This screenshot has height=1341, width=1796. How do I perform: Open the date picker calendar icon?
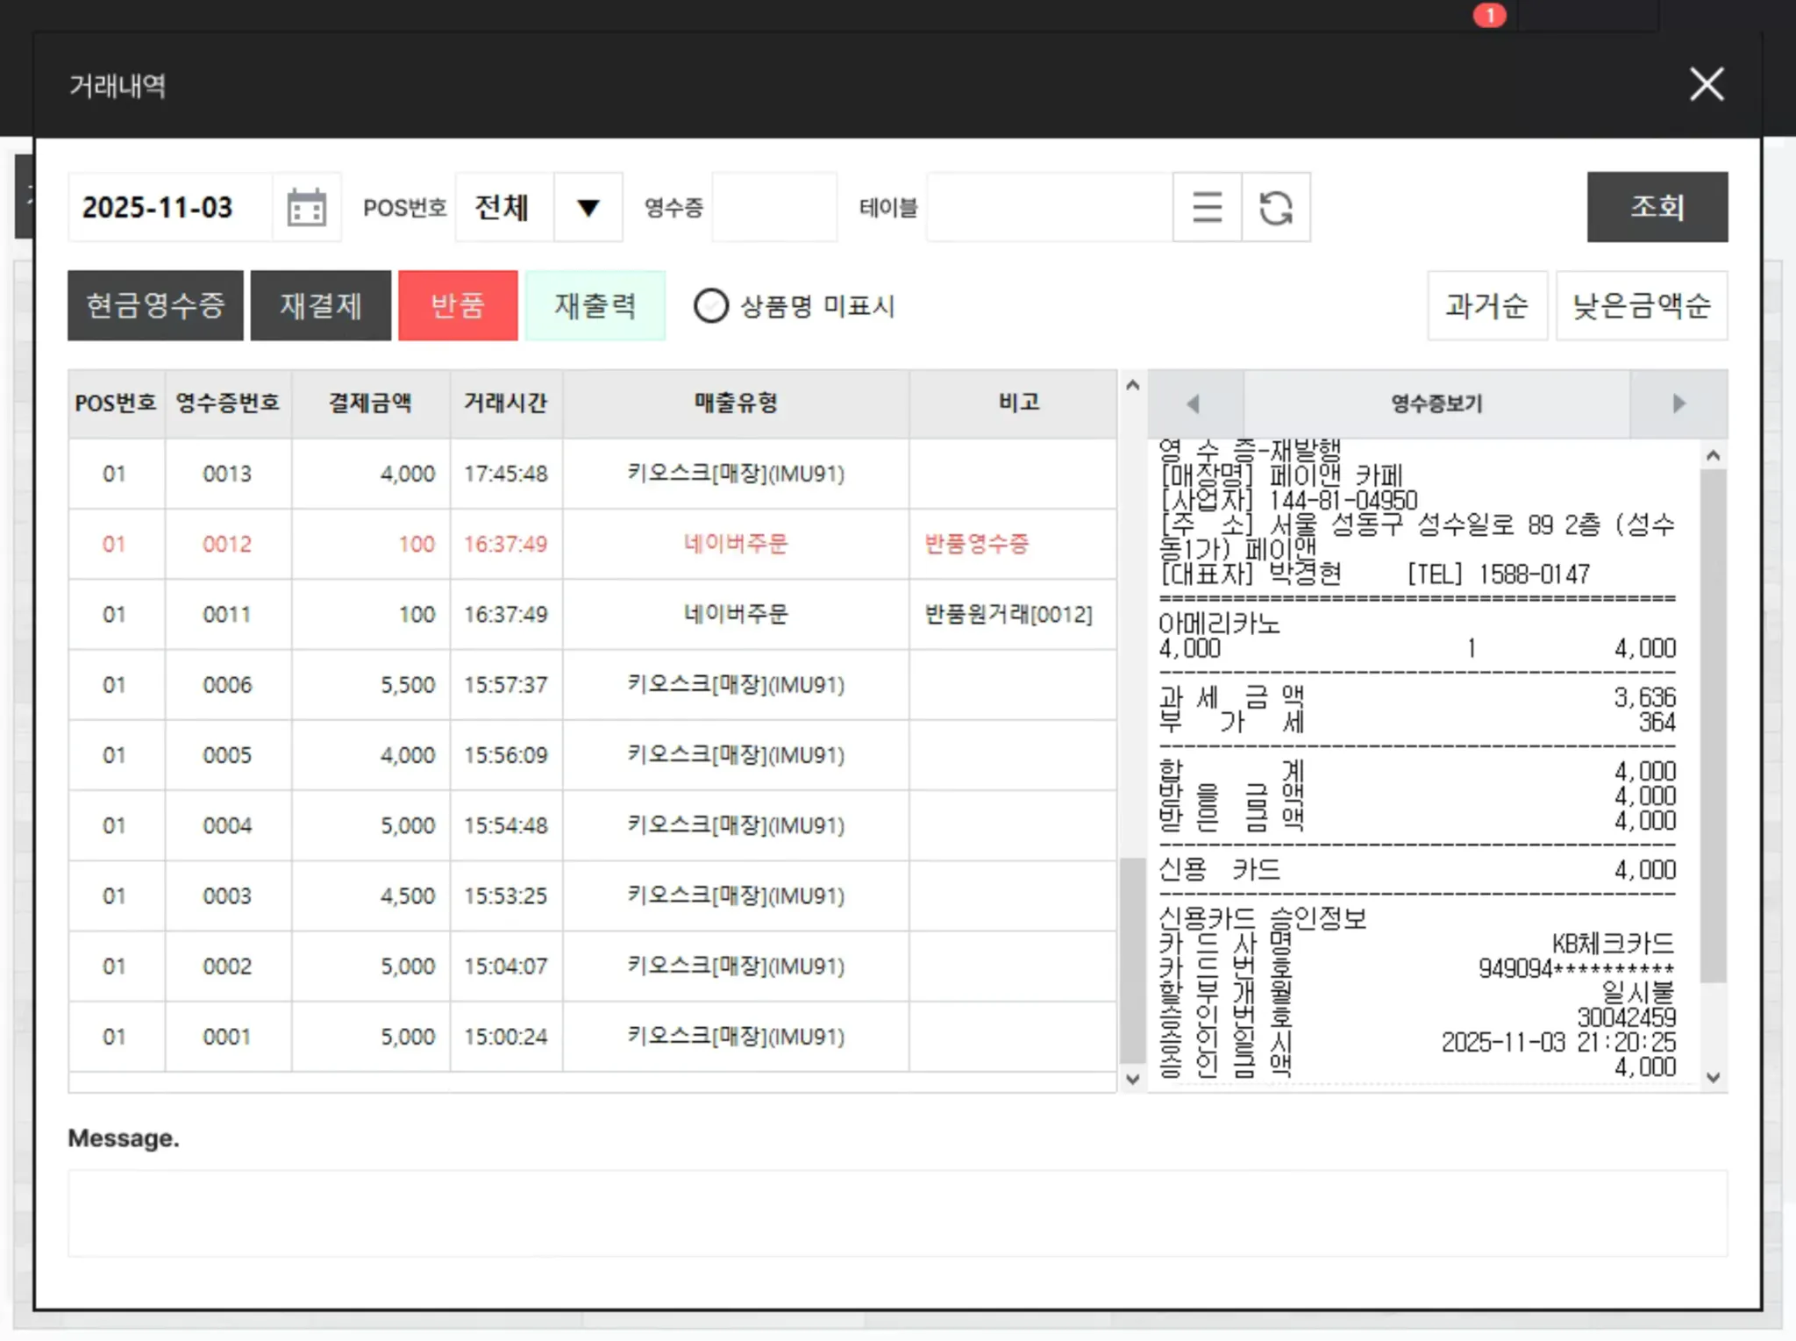click(306, 208)
